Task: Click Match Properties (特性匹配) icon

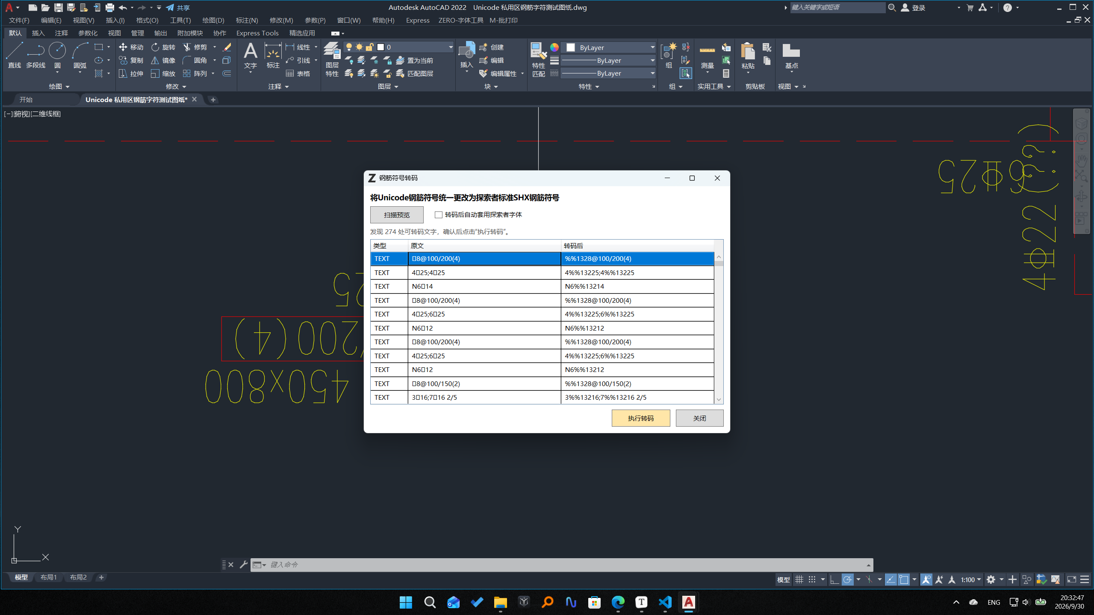Action: point(538,59)
